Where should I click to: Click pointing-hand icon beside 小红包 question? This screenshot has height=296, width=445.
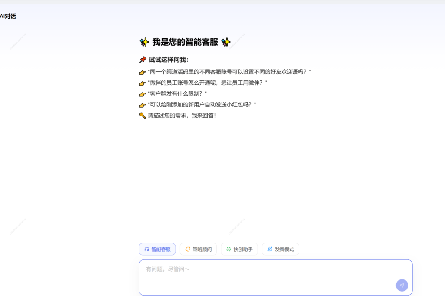(143, 105)
